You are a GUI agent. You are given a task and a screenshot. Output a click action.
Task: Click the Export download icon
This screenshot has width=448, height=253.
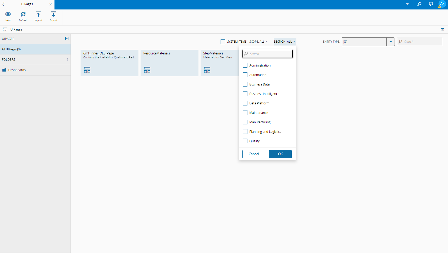coord(53,14)
